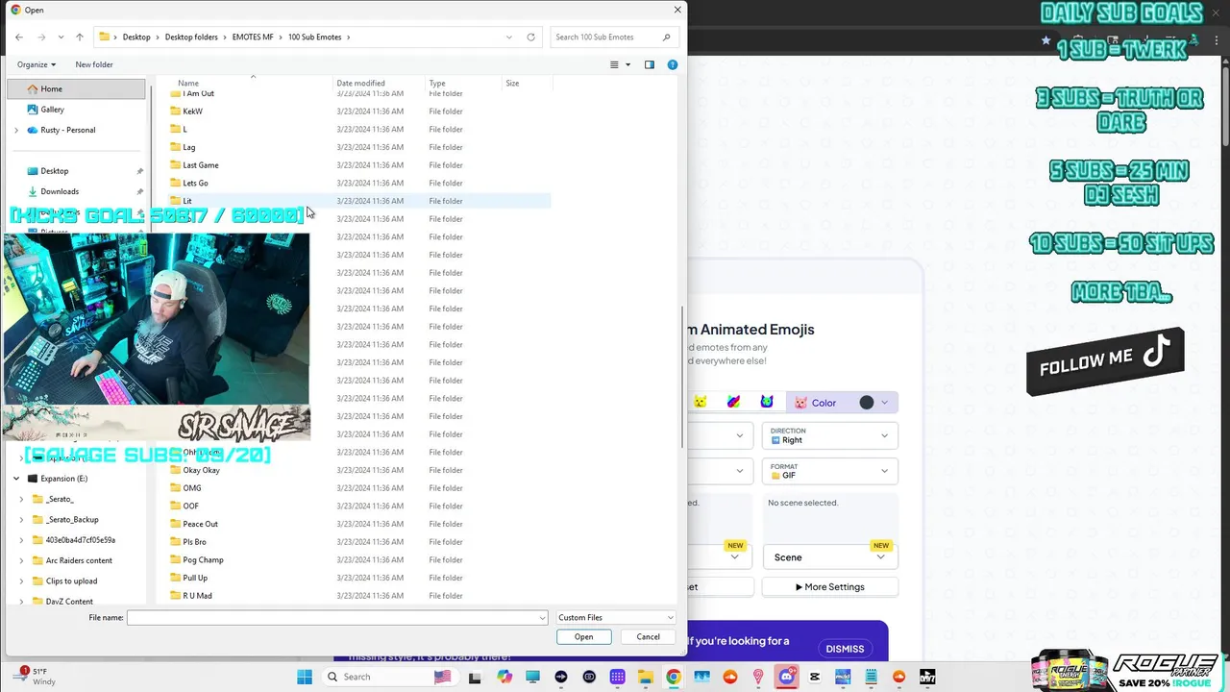Open the recent locations dropdown arrow
This screenshot has height=692, width=1230.
click(x=61, y=37)
